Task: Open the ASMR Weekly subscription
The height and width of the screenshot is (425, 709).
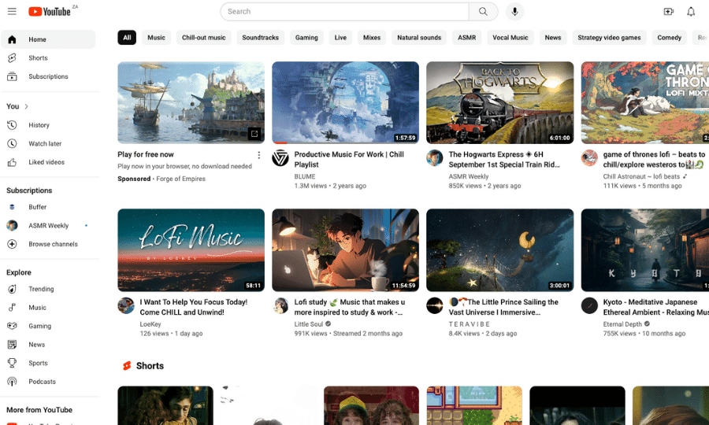Action: 48,226
